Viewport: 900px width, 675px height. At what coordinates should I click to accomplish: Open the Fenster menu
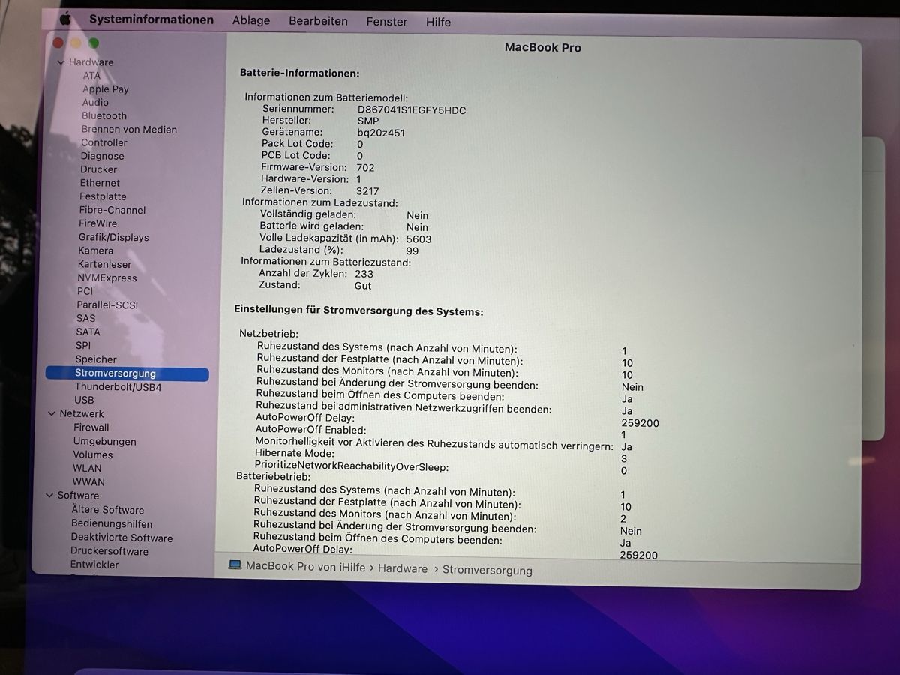coord(387,22)
